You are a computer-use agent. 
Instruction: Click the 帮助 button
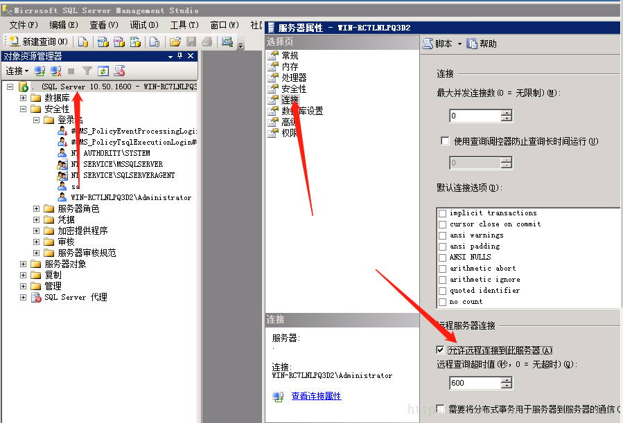point(482,44)
